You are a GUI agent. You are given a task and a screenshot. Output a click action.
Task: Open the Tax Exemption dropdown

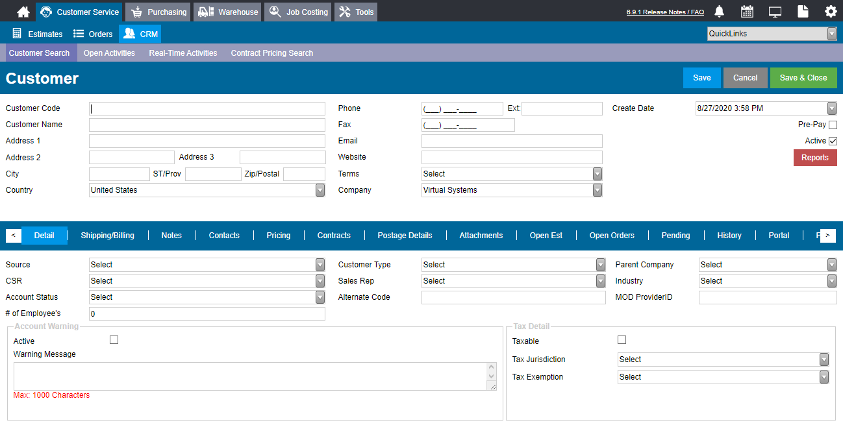[723, 377]
